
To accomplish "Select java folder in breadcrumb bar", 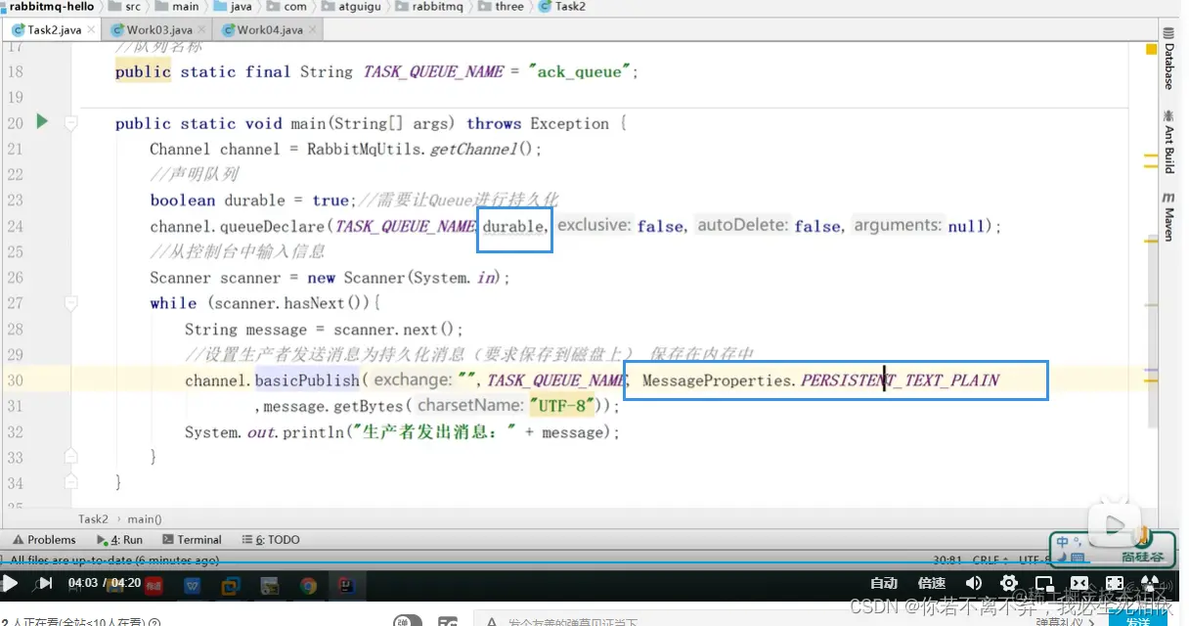I will click(x=234, y=6).
